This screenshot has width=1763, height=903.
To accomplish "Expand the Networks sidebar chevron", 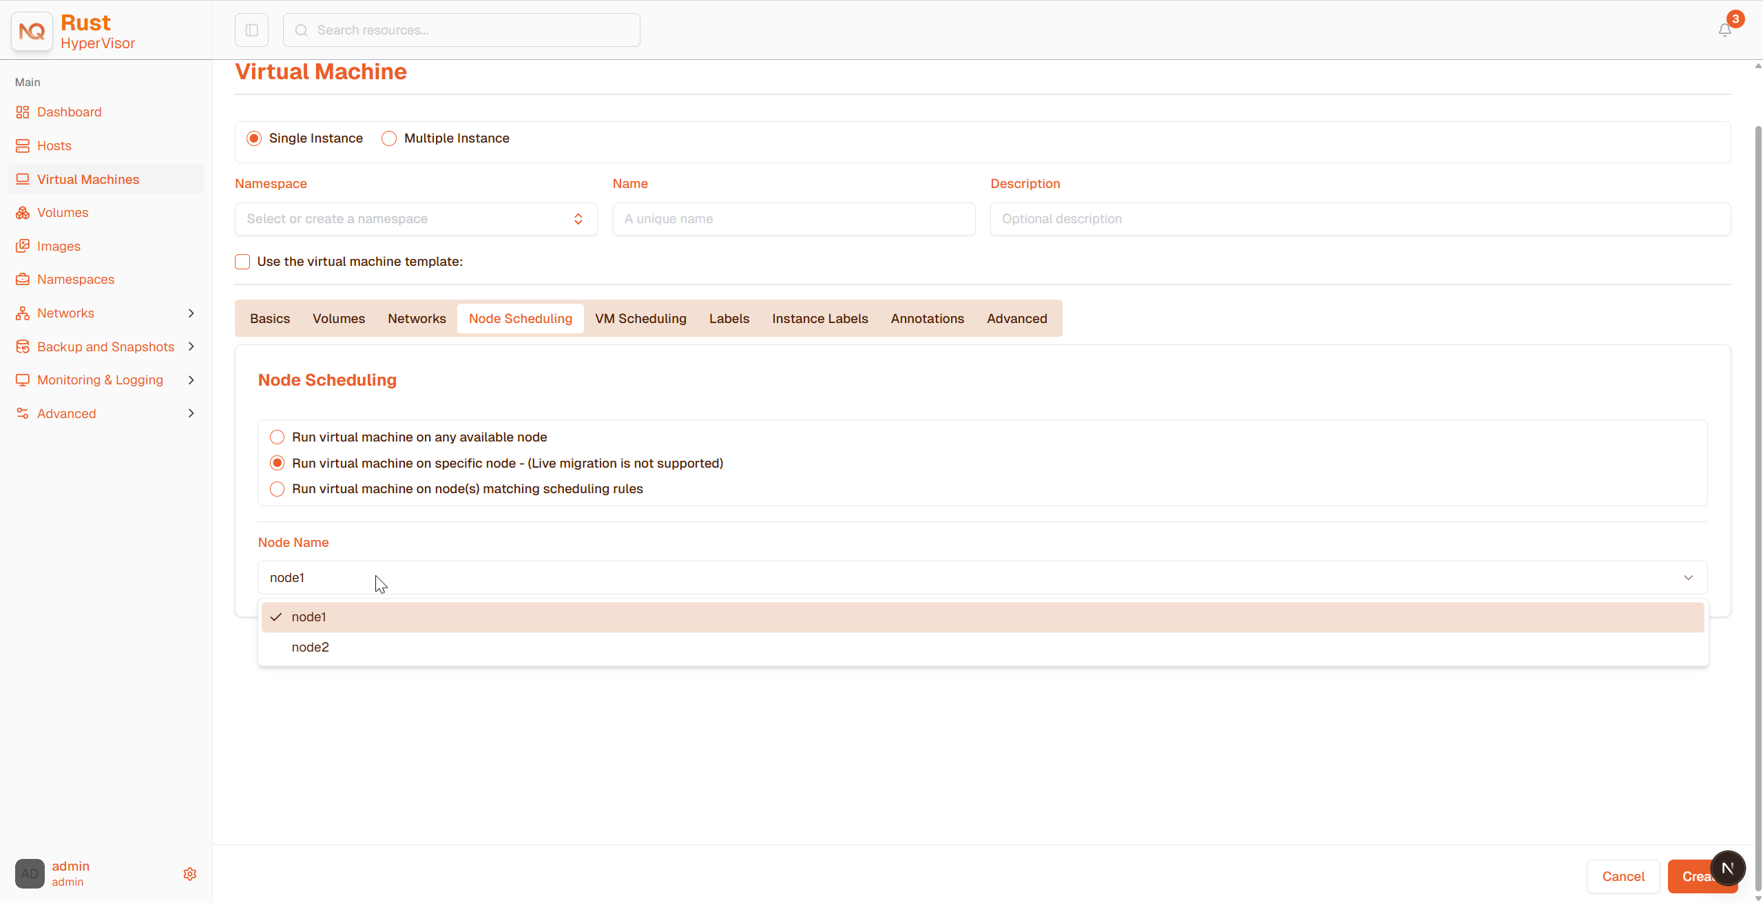I will click(191, 313).
